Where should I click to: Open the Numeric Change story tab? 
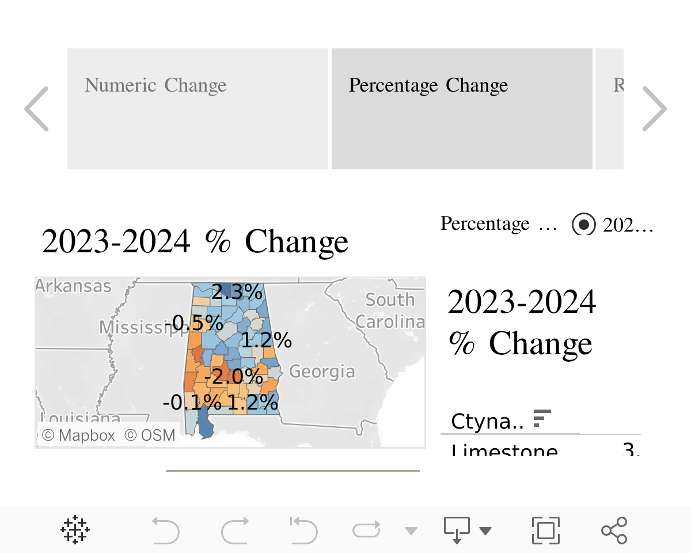[x=198, y=109]
